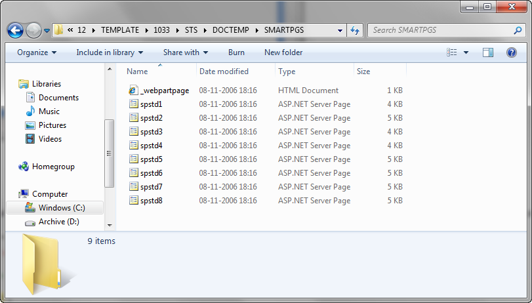Image resolution: width=532 pixels, height=303 pixels.
Task: Click the navigation pane scroll-up arrow
Action: (x=110, y=70)
